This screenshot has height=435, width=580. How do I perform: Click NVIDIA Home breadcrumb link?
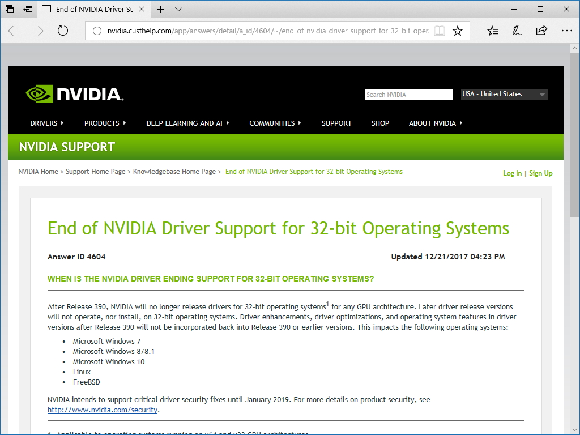(x=38, y=172)
